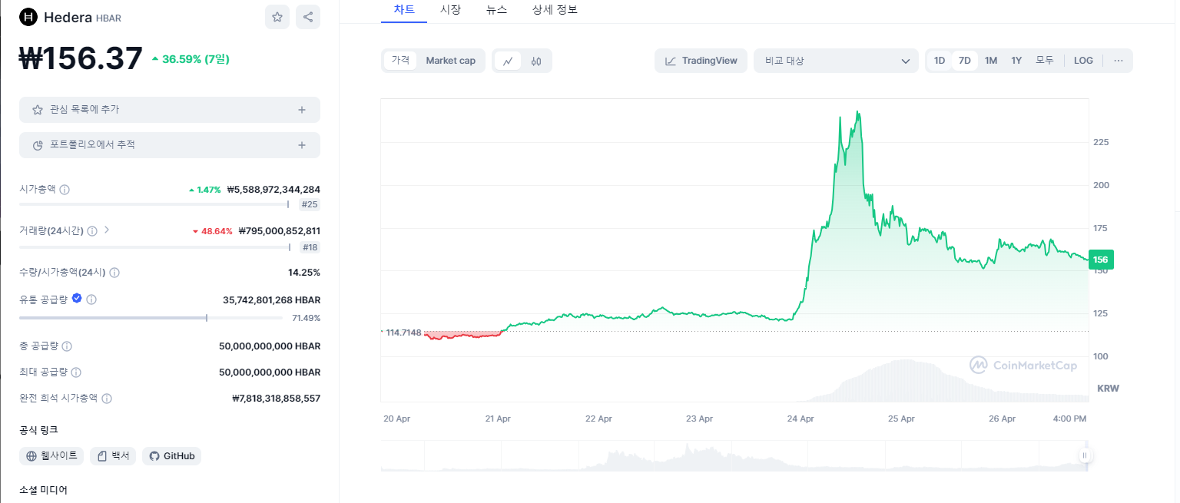Viewport: 1180px width, 503px height.
Task: Click the verified checkmark beside 유통 공급량
Action: [76, 299]
